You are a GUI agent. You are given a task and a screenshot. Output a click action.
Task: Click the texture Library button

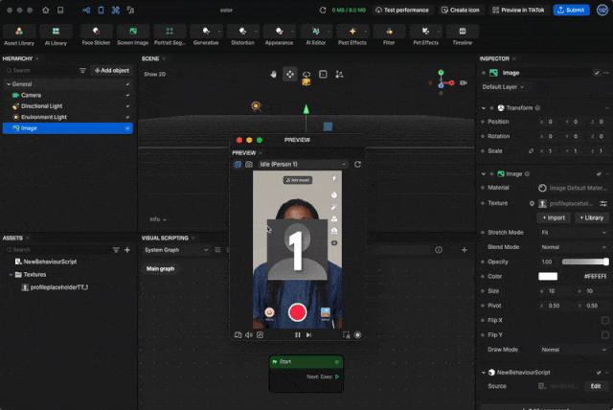[x=591, y=217]
